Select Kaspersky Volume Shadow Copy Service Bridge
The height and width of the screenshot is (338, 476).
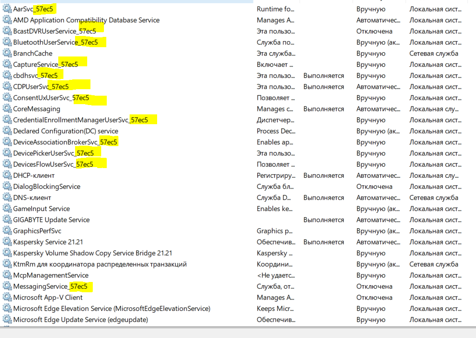click(x=93, y=253)
